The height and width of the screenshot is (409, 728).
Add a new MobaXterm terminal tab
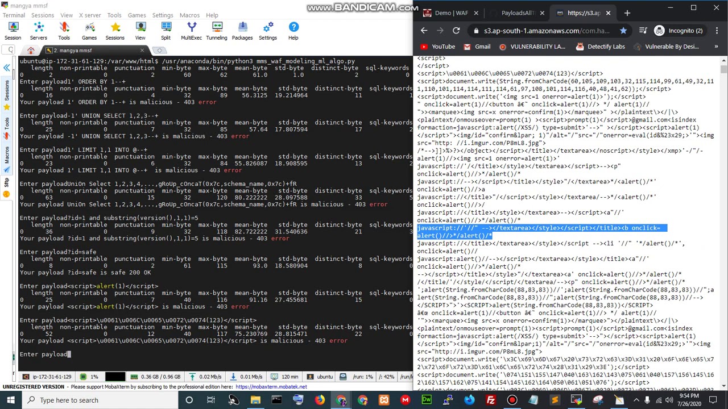click(160, 51)
